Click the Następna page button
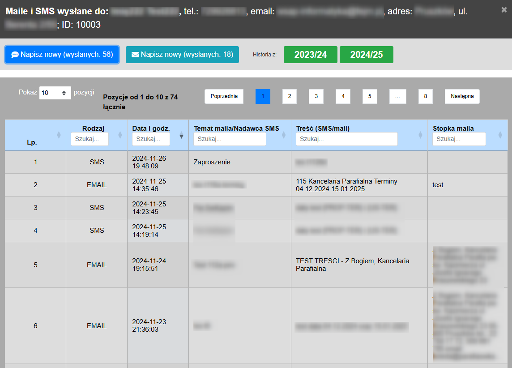512x368 pixels. coord(462,96)
